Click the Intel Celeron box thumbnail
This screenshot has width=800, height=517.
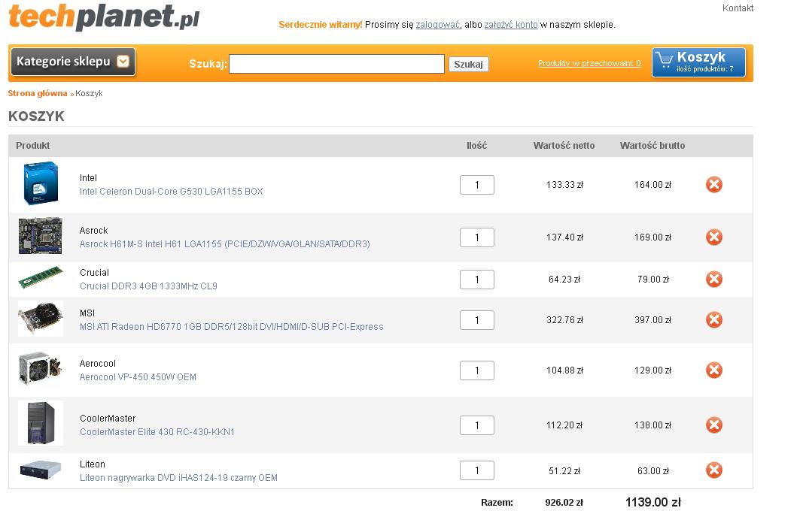[x=41, y=184]
